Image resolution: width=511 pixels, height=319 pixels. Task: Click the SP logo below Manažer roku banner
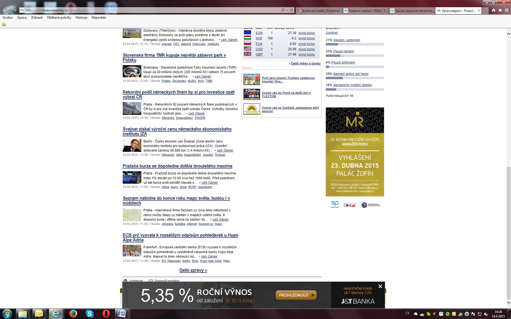(335, 204)
